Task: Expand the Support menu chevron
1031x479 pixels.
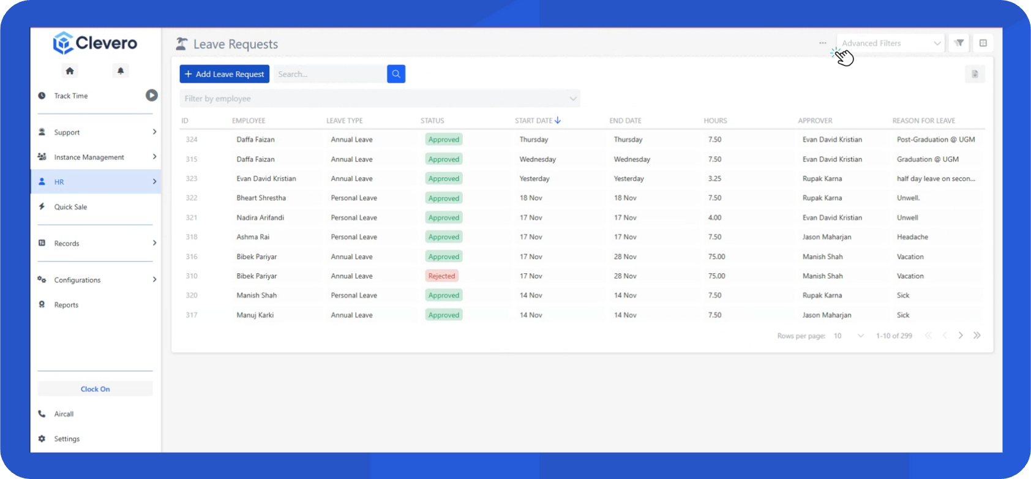Action: [x=154, y=132]
